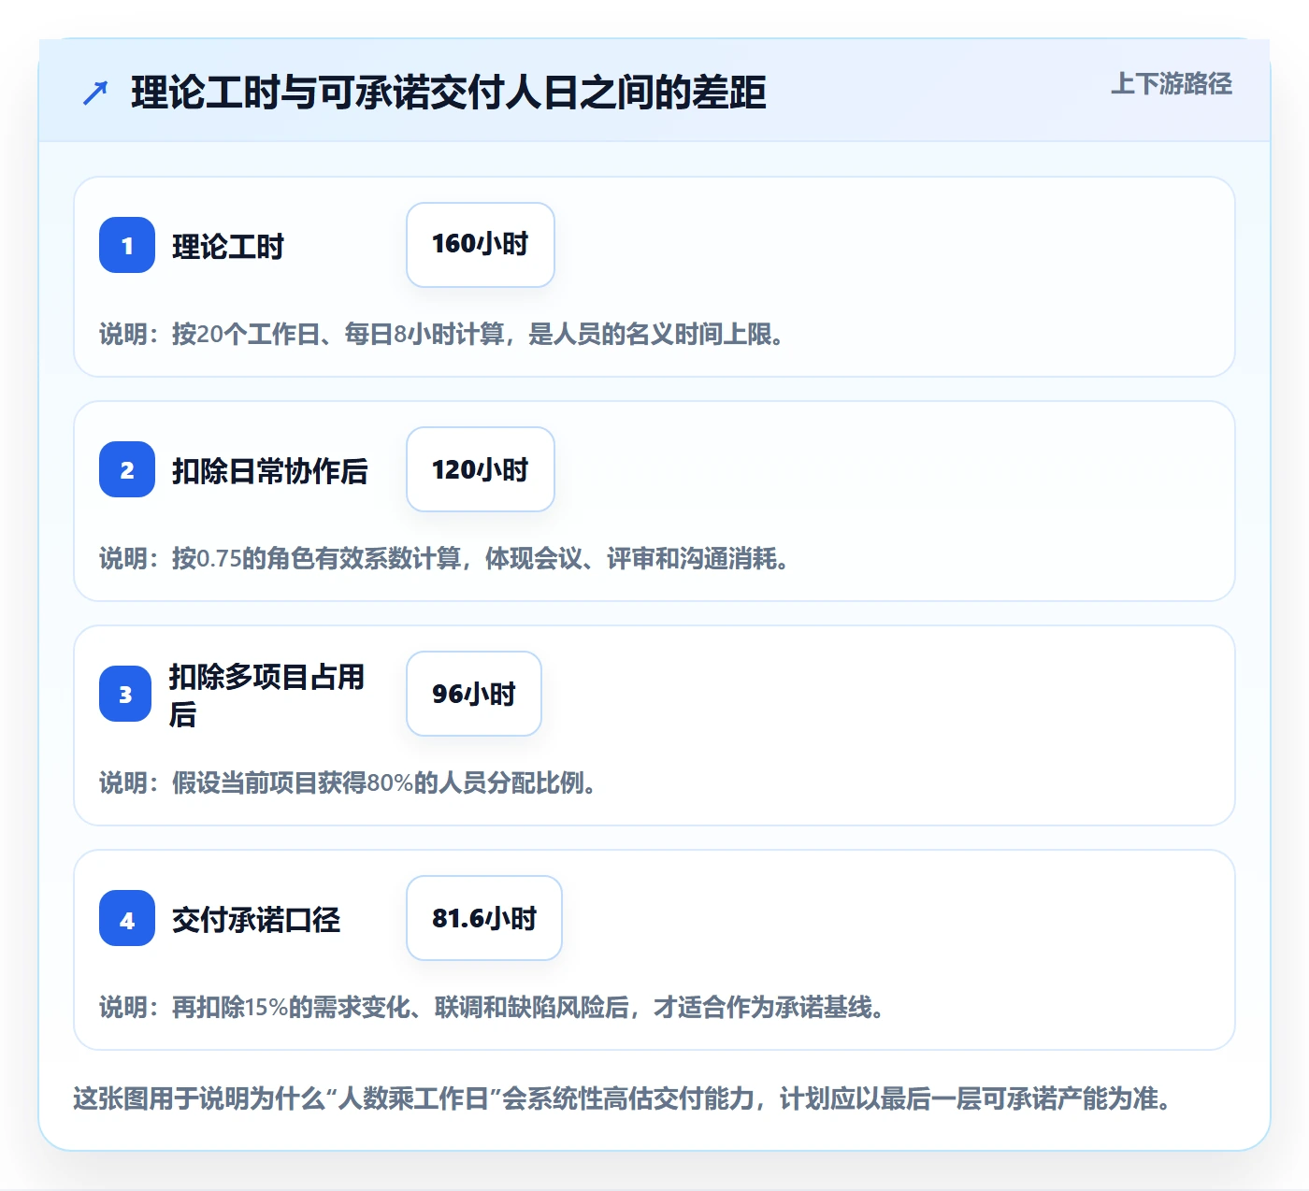Viewport: 1309px width, 1191px height.
Task: Click the 81.6小时 value box
Action: tap(484, 918)
